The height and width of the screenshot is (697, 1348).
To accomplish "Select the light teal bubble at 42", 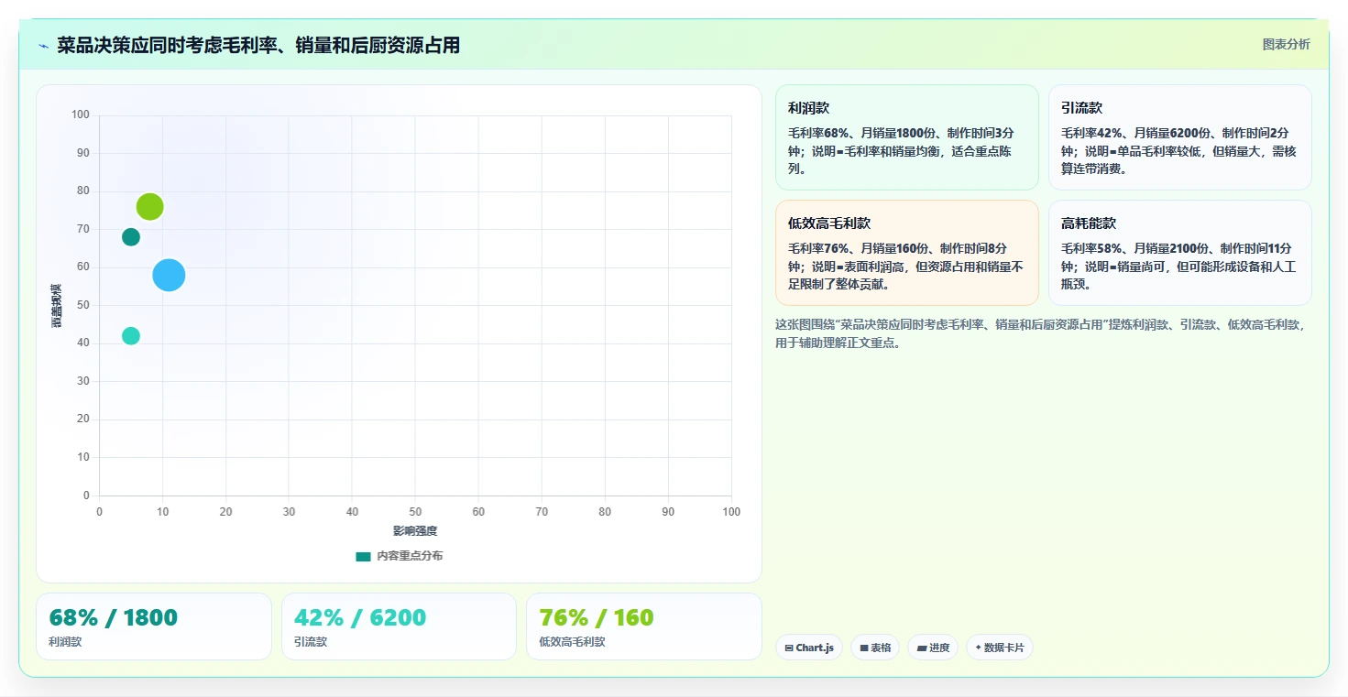I will (x=131, y=336).
